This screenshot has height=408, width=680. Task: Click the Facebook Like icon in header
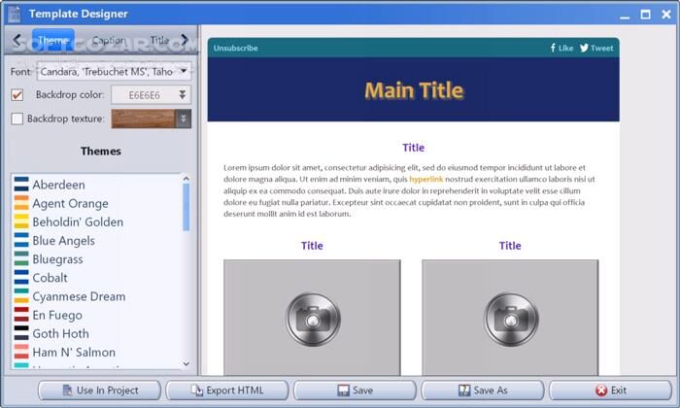tap(553, 48)
